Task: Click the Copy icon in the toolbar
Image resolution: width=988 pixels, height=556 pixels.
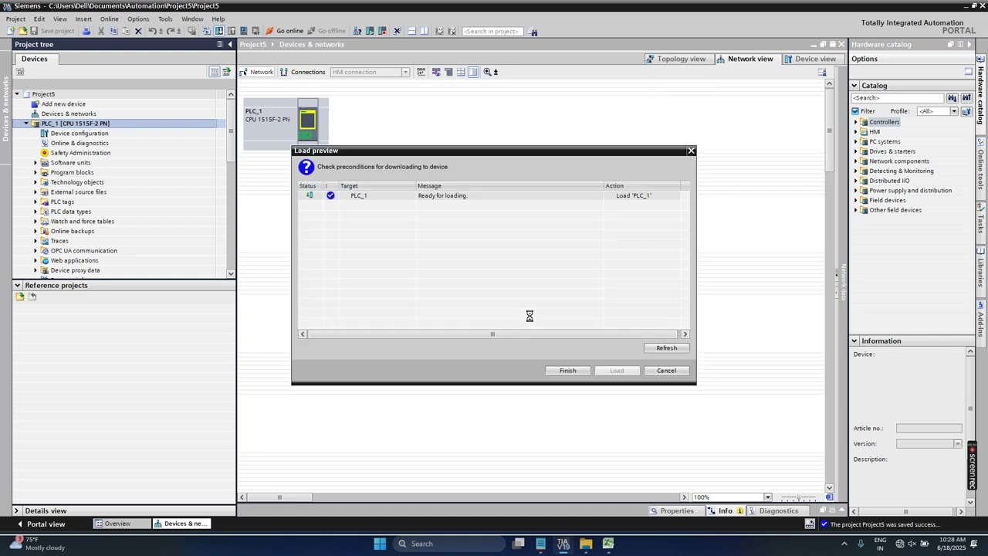Action: (113, 31)
